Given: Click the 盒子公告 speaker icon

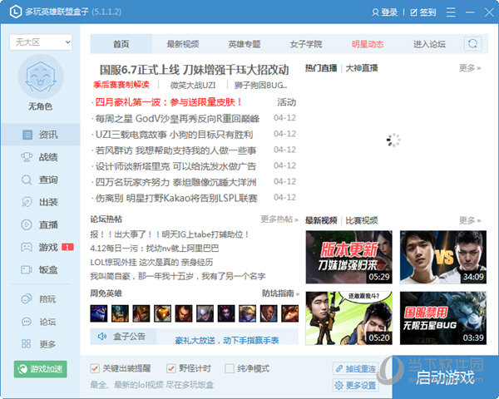Looking at the screenshot, I should click(101, 337).
